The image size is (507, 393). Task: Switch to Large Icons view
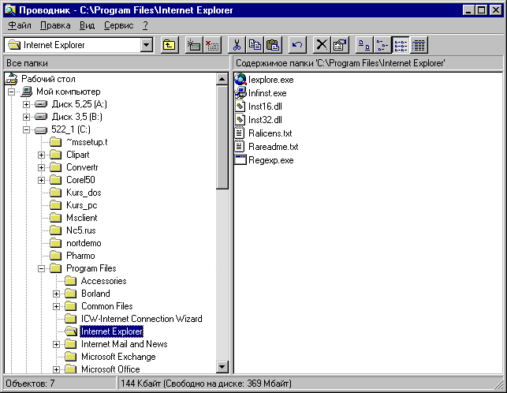363,45
